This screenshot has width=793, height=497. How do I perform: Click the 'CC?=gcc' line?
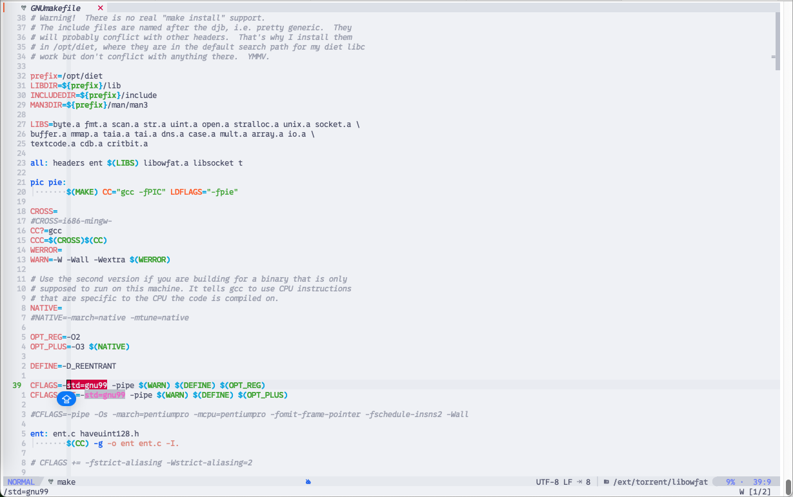pyautogui.click(x=46, y=231)
